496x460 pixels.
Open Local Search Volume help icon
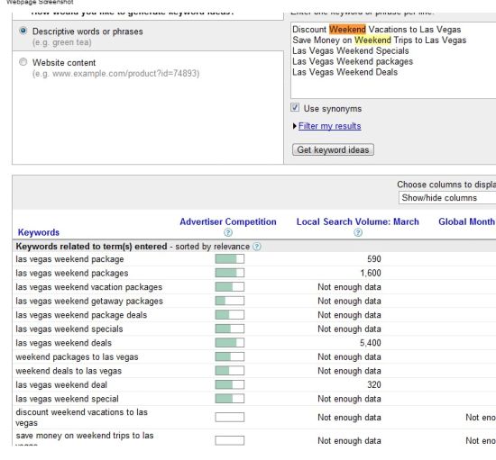(357, 232)
